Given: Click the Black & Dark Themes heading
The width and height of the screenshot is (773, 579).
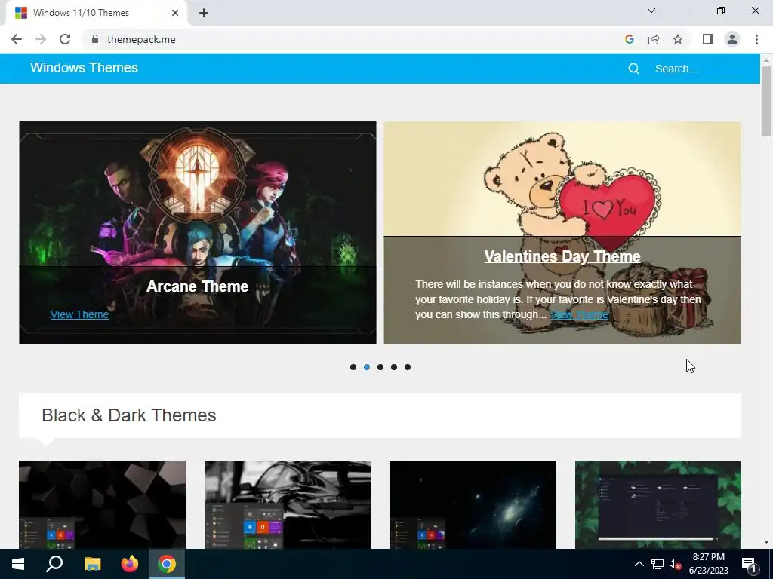Looking at the screenshot, I should click(128, 415).
